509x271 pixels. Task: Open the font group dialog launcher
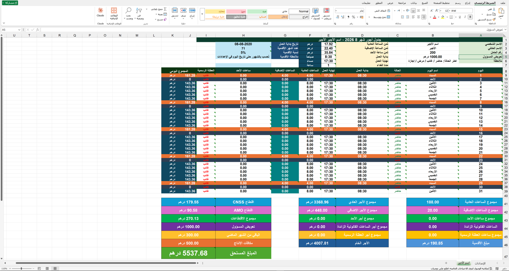(x=429, y=24)
